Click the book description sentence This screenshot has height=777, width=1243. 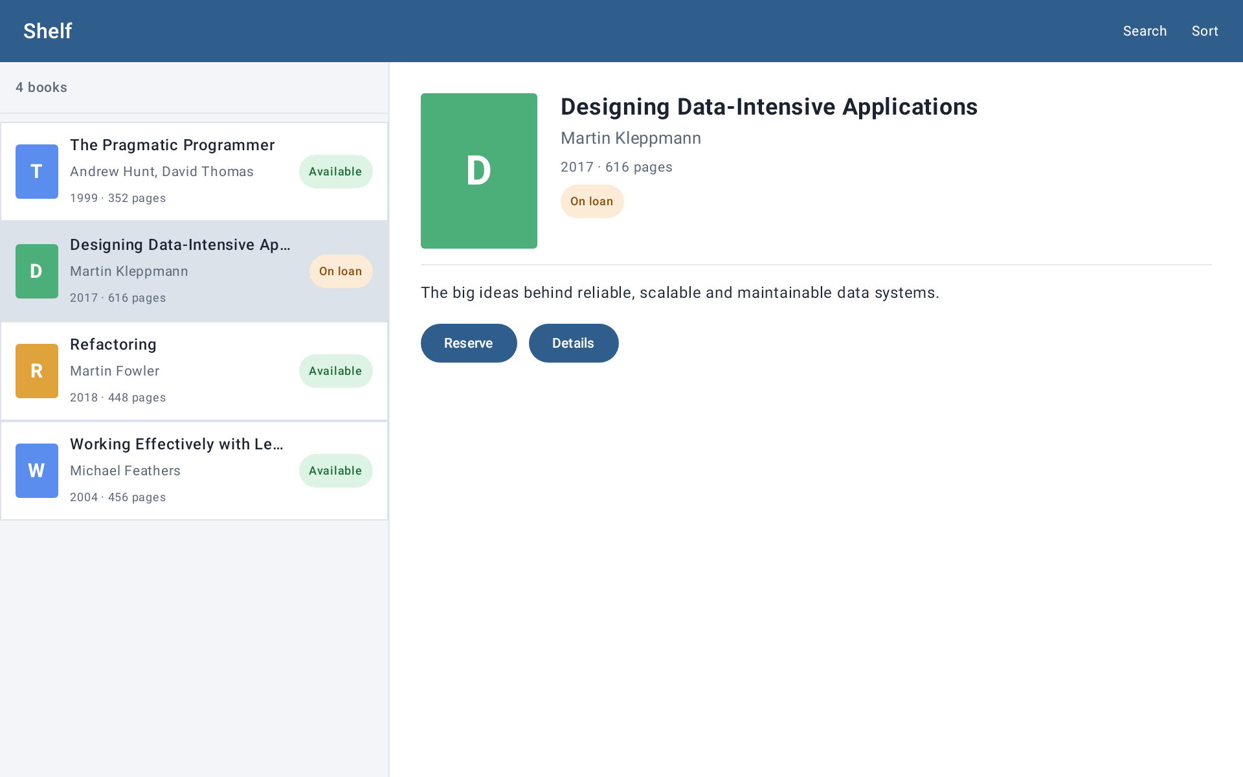[x=680, y=293]
